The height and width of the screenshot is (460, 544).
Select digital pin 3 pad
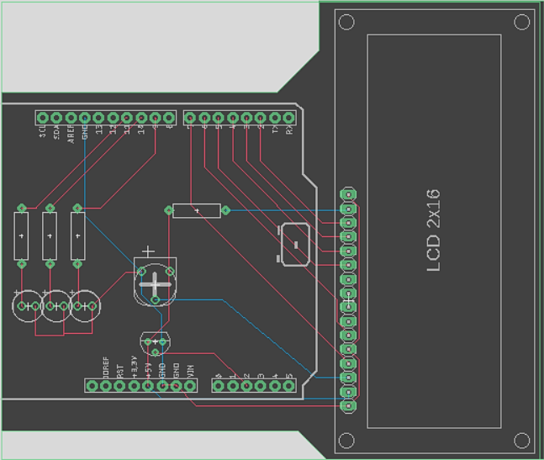click(x=246, y=118)
